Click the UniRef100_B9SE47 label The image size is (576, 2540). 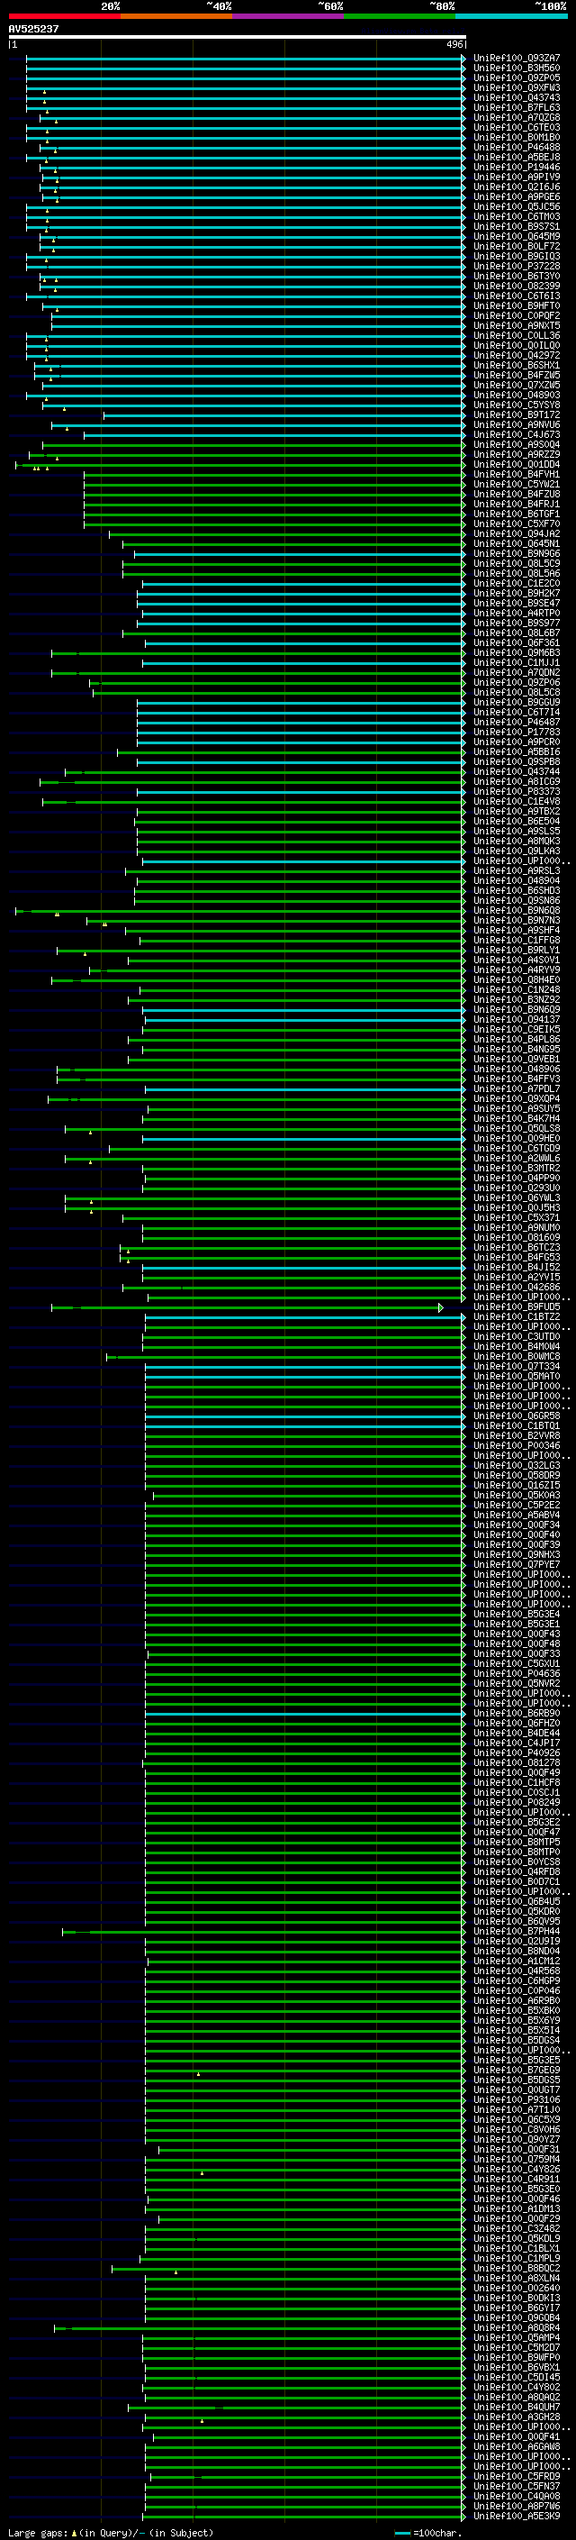click(517, 604)
